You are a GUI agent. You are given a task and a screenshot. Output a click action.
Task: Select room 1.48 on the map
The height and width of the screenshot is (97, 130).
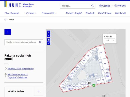(101, 53)
